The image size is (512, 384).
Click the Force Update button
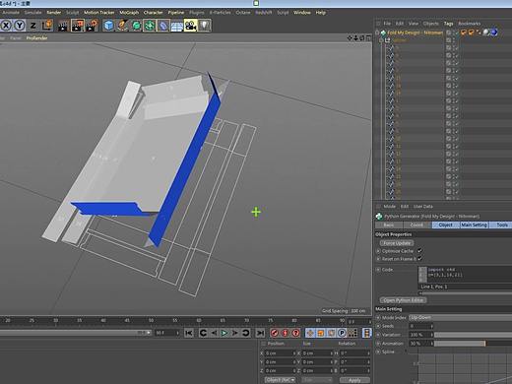[397, 243]
